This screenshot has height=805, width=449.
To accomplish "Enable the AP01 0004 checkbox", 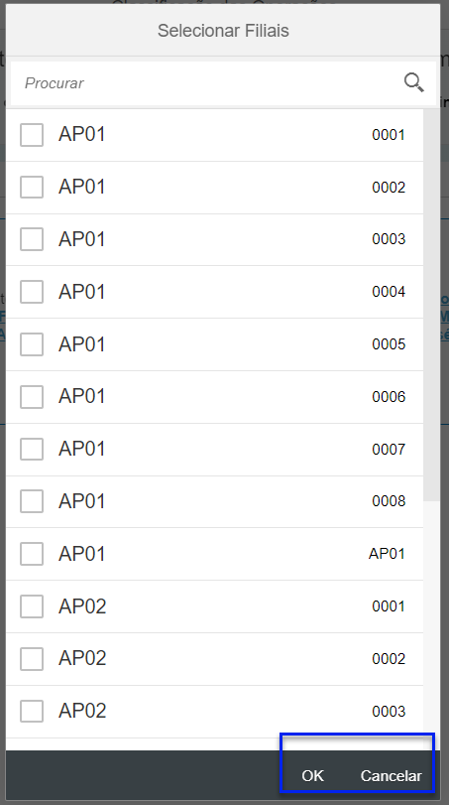I will point(32,292).
